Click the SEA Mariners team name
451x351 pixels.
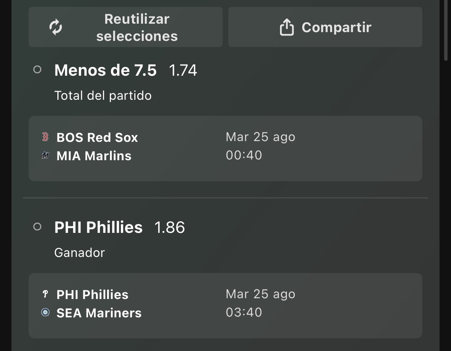[99, 313]
